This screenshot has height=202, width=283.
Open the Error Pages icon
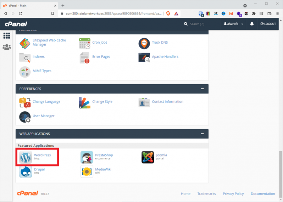85,58
